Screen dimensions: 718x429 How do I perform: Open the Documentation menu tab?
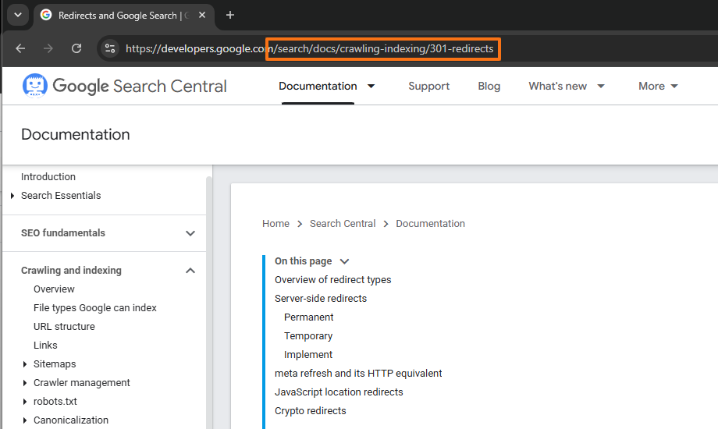pyautogui.click(x=318, y=86)
